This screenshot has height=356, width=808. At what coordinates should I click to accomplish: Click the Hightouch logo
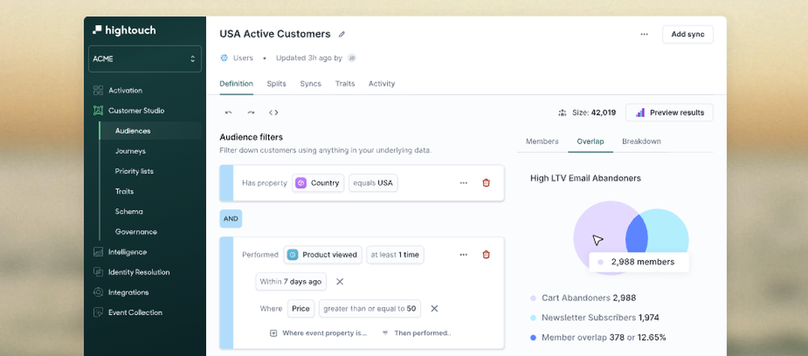[124, 30]
